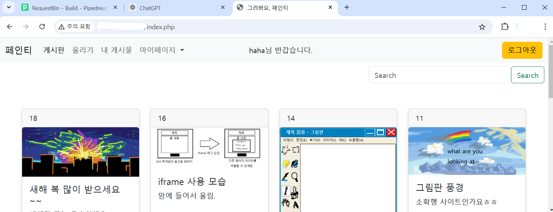Expand the 마이페이지 dropdown
The width and height of the screenshot is (553, 212).
(x=162, y=50)
